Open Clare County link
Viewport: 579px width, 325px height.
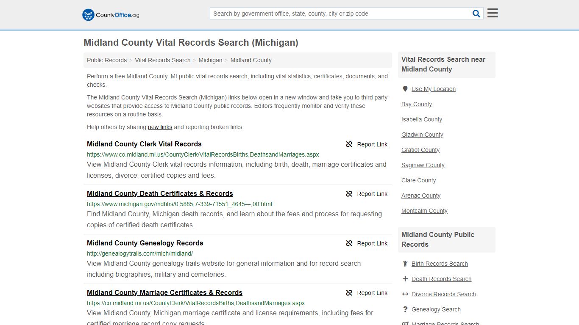pyautogui.click(x=419, y=180)
